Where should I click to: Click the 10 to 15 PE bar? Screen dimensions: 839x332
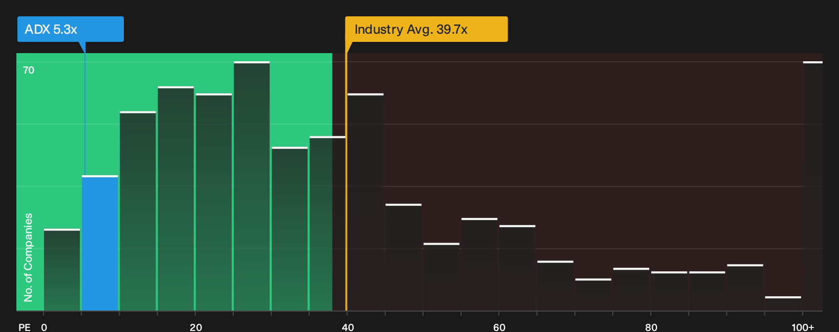138,211
